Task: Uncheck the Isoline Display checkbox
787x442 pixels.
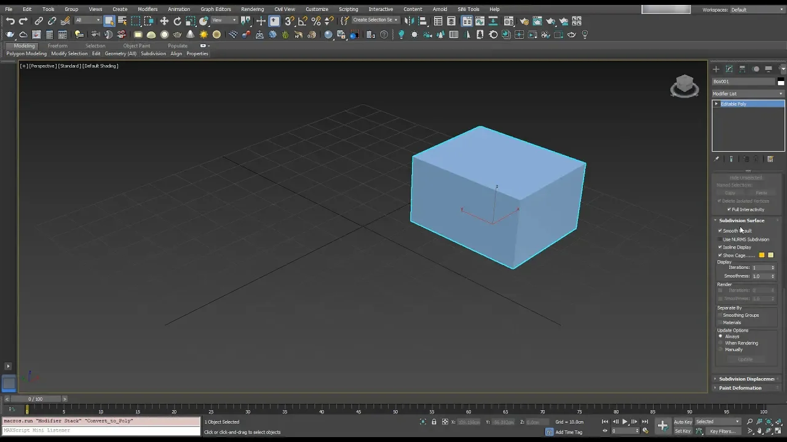Action: pos(720,247)
